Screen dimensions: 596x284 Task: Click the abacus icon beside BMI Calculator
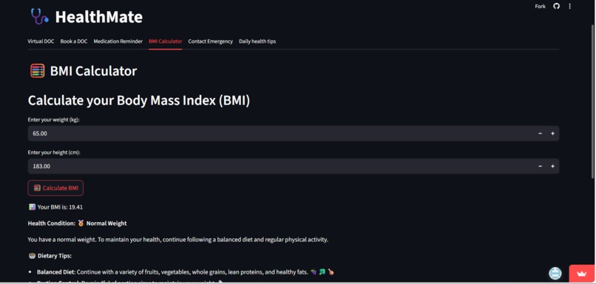point(37,71)
